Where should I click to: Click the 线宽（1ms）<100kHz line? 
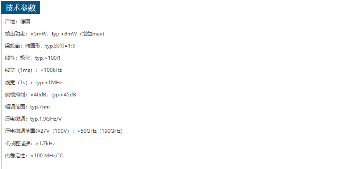pos(33,70)
